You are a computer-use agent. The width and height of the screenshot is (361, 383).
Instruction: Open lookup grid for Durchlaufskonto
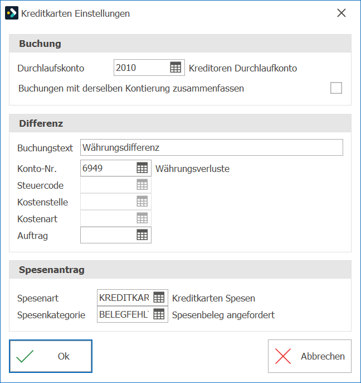click(175, 68)
